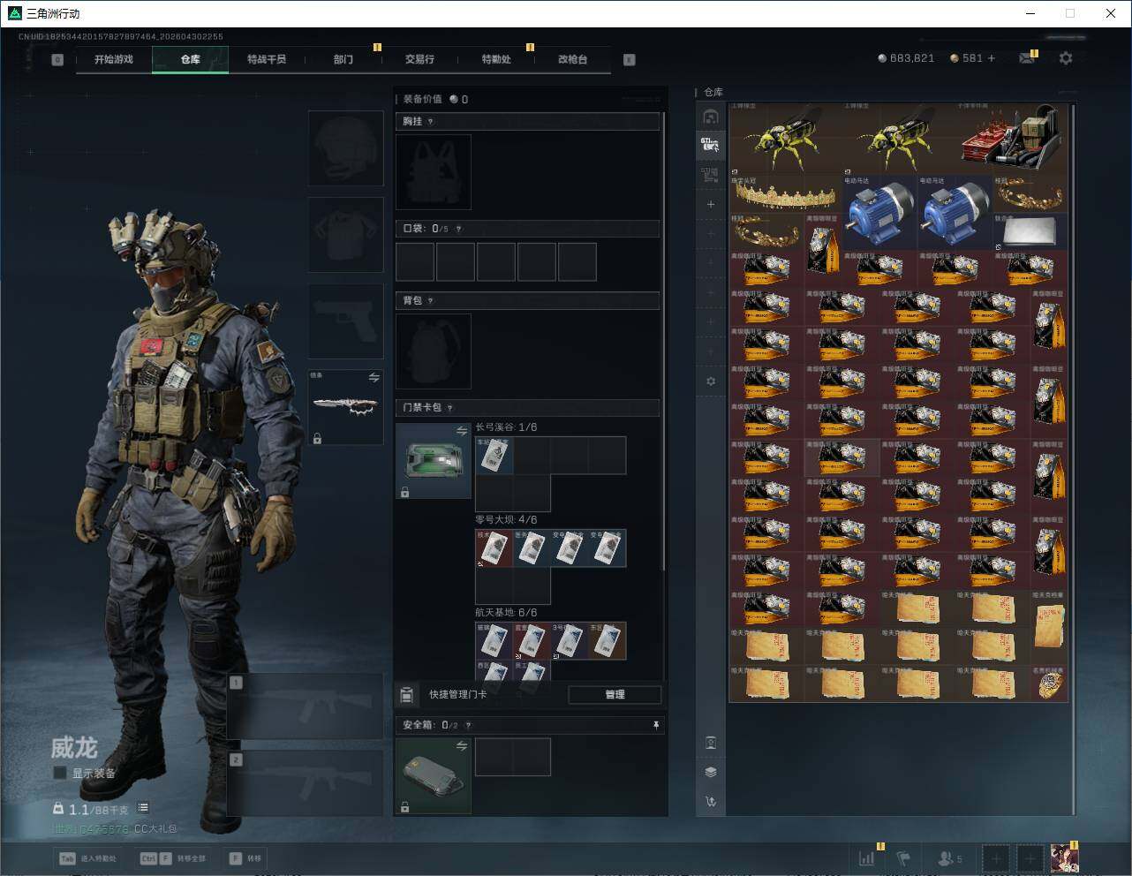Click the 管理 button
The height and width of the screenshot is (876, 1132).
(615, 695)
